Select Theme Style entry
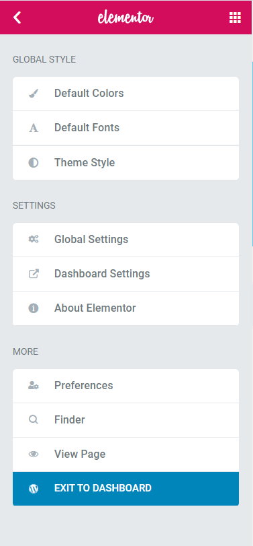Screen dimensions: 253x546 point(125,163)
